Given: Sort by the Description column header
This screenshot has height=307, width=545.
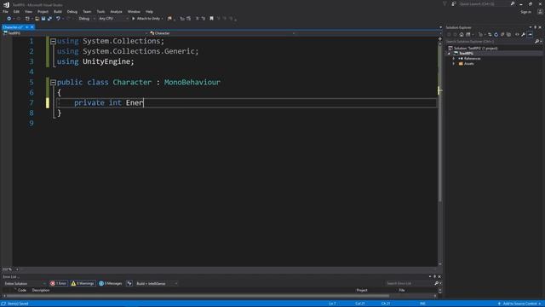Looking at the screenshot, I should (41, 290).
